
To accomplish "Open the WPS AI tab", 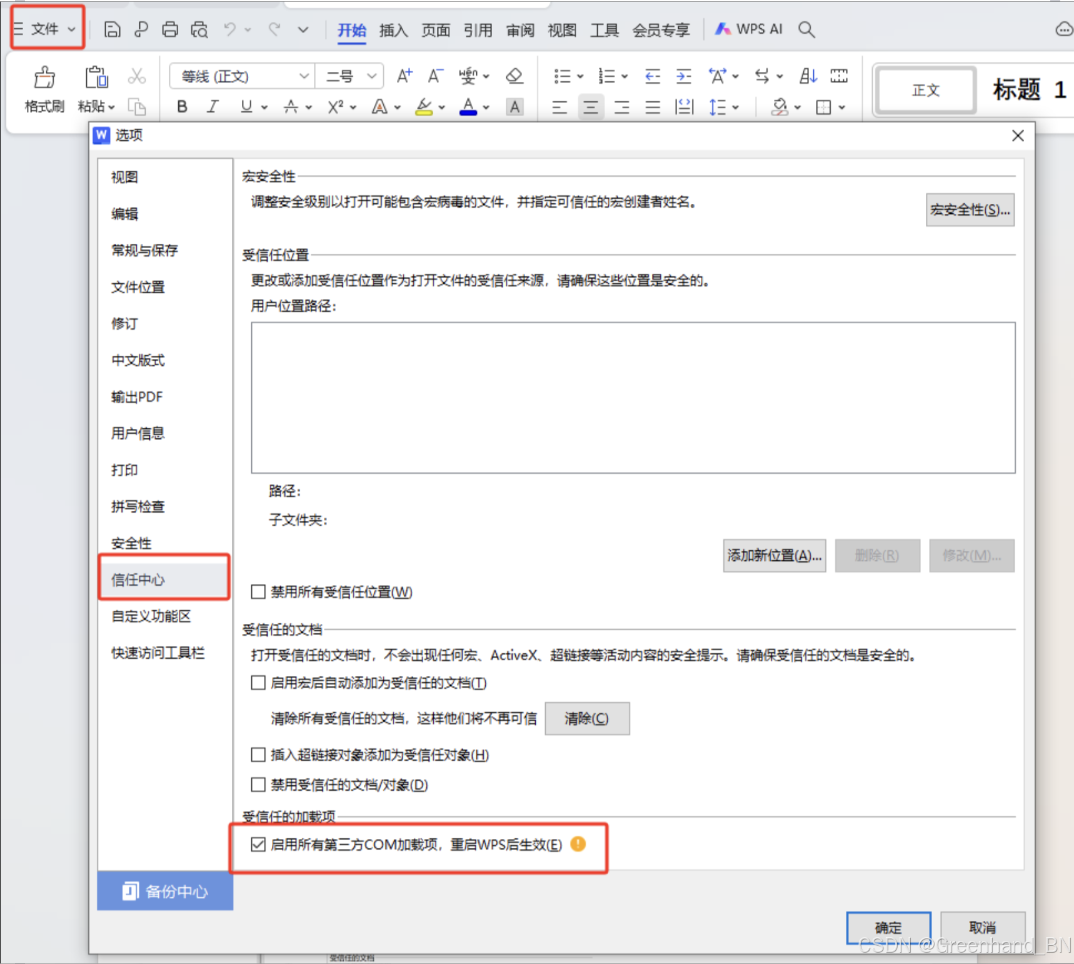I will 748,29.
